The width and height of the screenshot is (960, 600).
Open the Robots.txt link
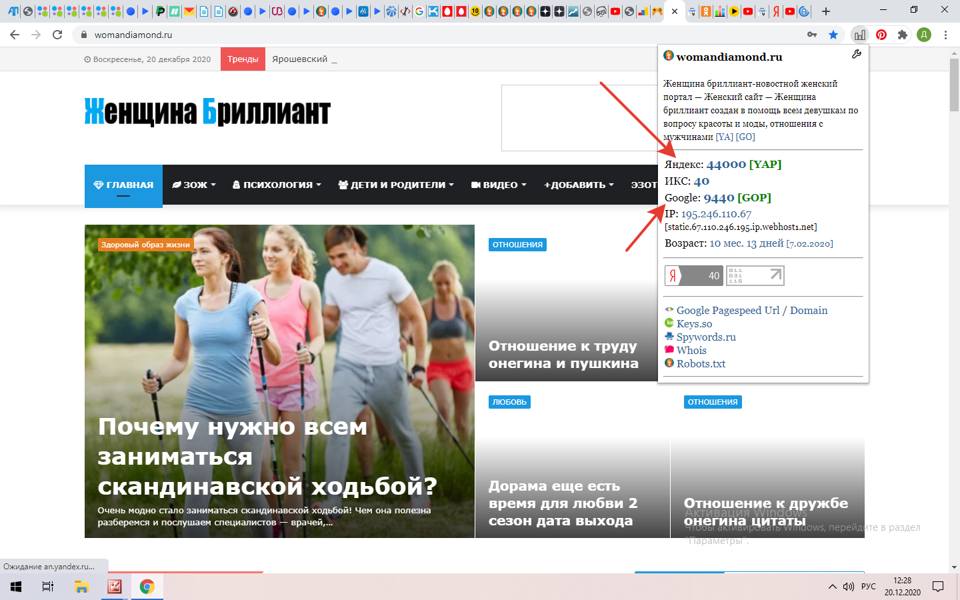tap(701, 363)
